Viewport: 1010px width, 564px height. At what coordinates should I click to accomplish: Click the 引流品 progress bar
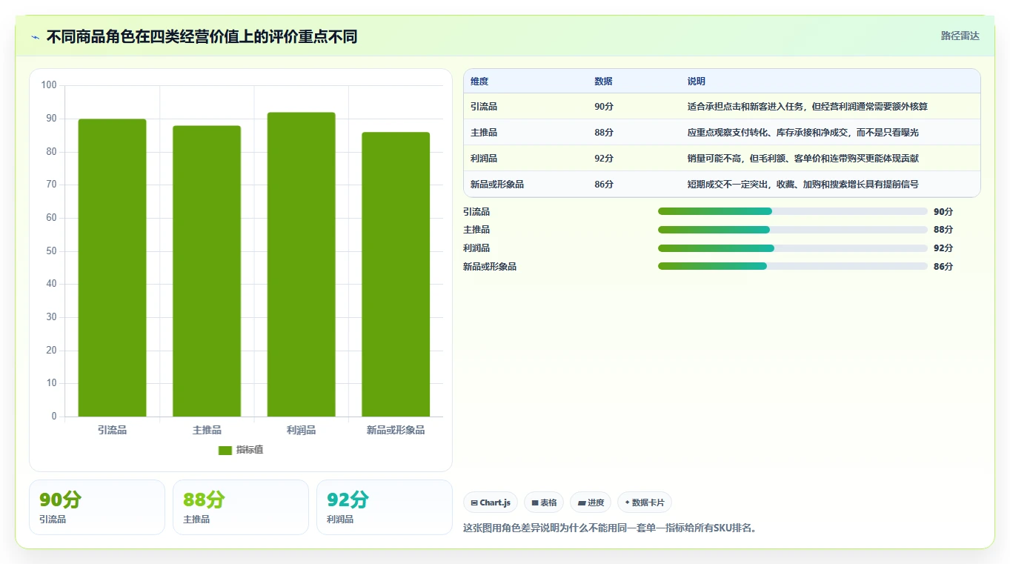point(793,211)
